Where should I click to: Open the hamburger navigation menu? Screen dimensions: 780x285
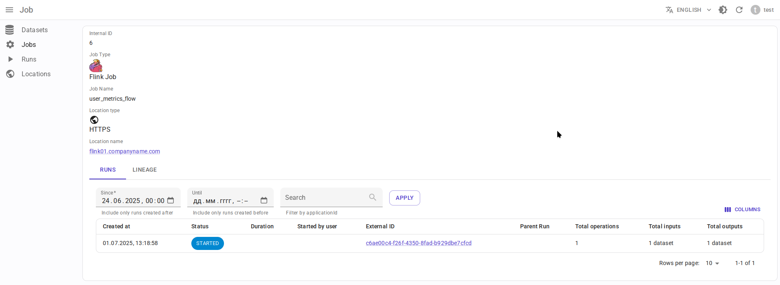pyautogui.click(x=9, y=10)
